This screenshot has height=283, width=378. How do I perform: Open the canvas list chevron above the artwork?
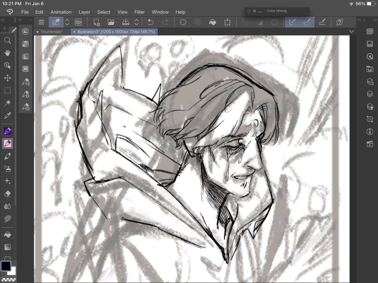pos(352,31)
